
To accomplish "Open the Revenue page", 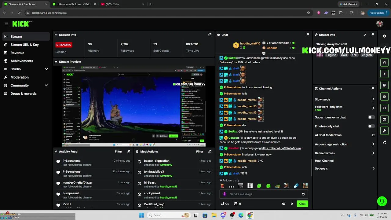I will [26, 53].
